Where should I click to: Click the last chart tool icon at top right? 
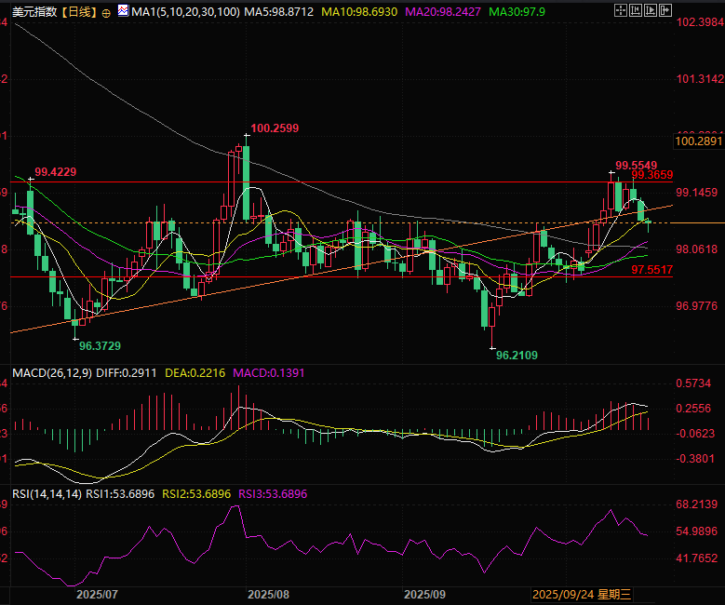(665, 11)
